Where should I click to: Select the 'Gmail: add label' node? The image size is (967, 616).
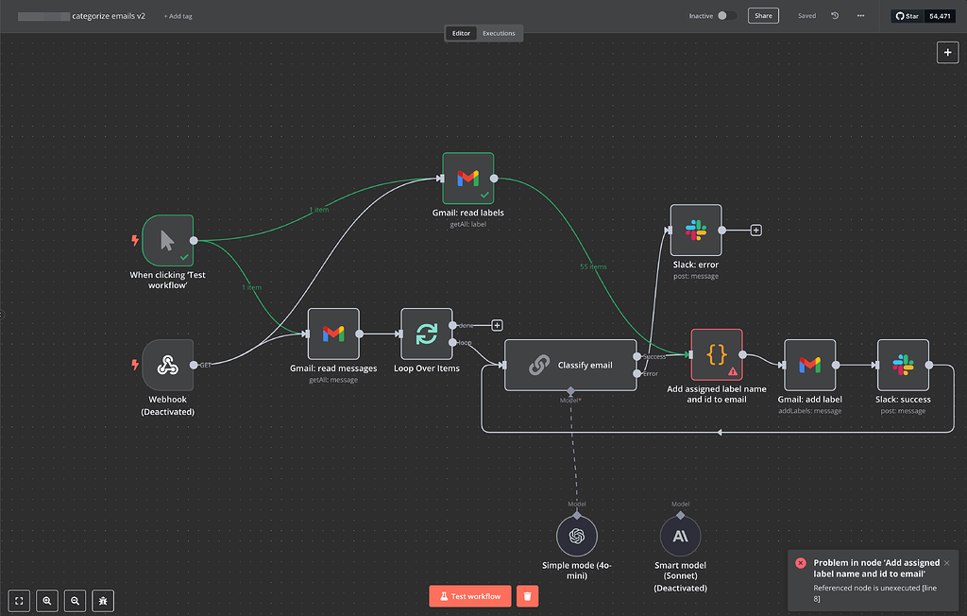[810, 365]
